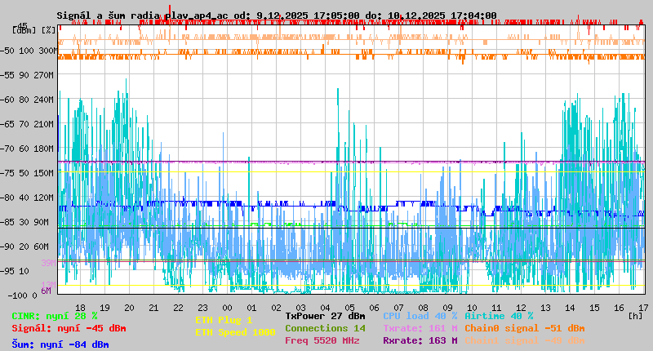Click the [dBm] axis unit label
This screenshot has width=653, height=351.
[x=24, y=29]
